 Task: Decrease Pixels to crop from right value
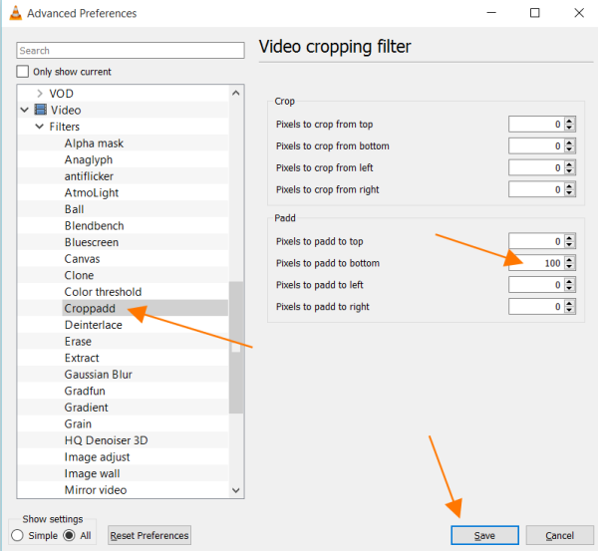(569, 193)
